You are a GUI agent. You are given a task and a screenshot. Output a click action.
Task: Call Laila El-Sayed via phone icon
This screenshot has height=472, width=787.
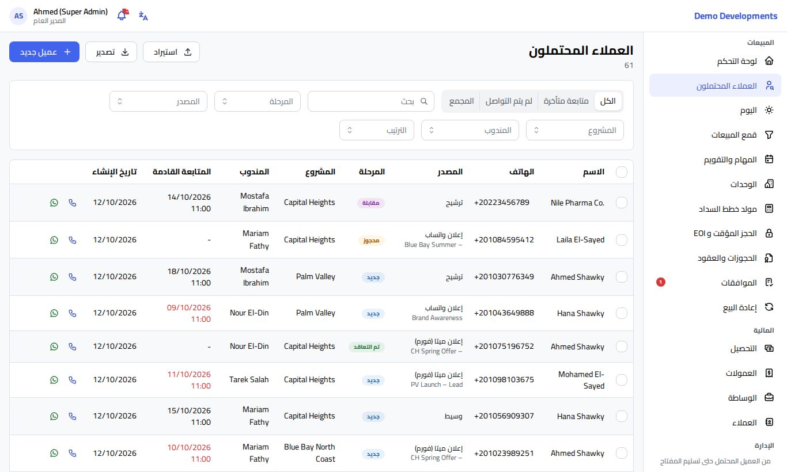tap(73, 240)
